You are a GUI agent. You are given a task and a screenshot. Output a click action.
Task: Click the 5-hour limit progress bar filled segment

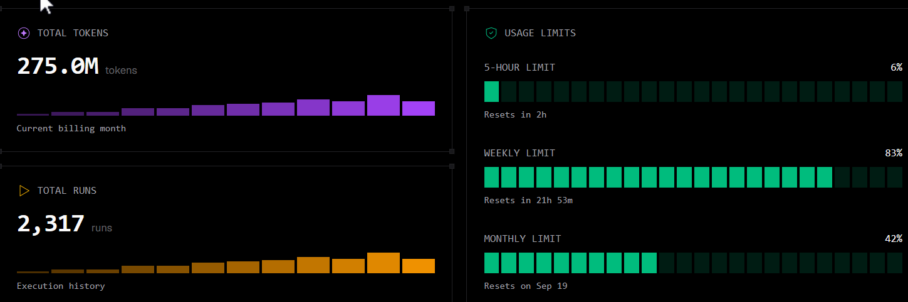(x=491, y=91)
